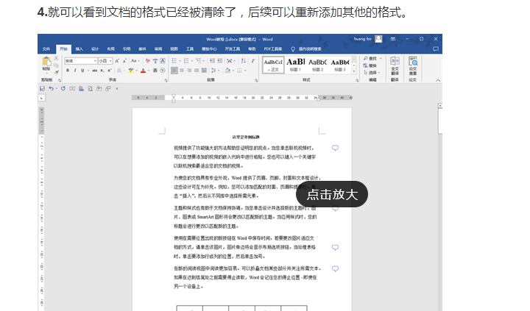Select Center paragraph alignment
The image size is (530, 311).
pyautogui.click(x=182, y=71)
